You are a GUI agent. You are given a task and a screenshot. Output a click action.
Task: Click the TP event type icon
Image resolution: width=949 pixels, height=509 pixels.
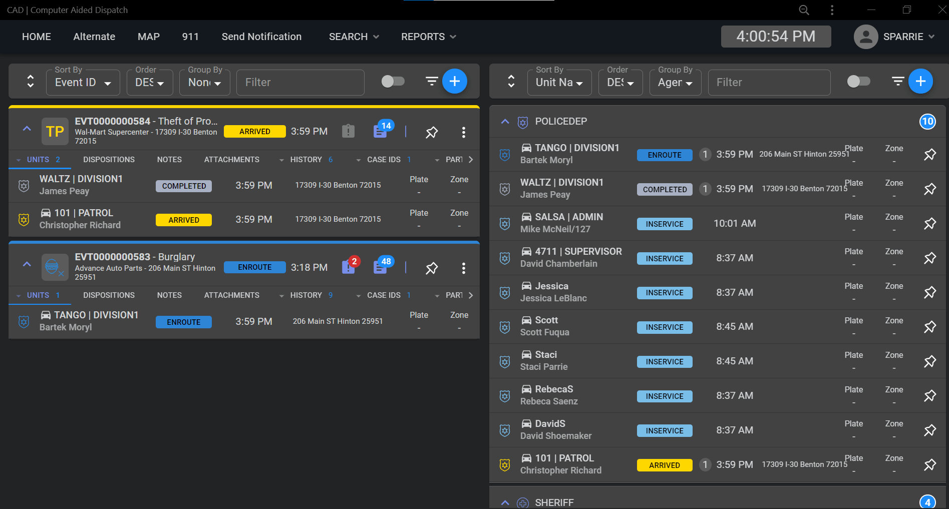tap(55, 132)
